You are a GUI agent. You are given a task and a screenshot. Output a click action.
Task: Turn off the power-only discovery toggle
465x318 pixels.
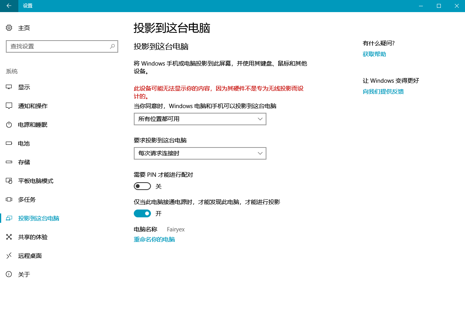point(142,213)
